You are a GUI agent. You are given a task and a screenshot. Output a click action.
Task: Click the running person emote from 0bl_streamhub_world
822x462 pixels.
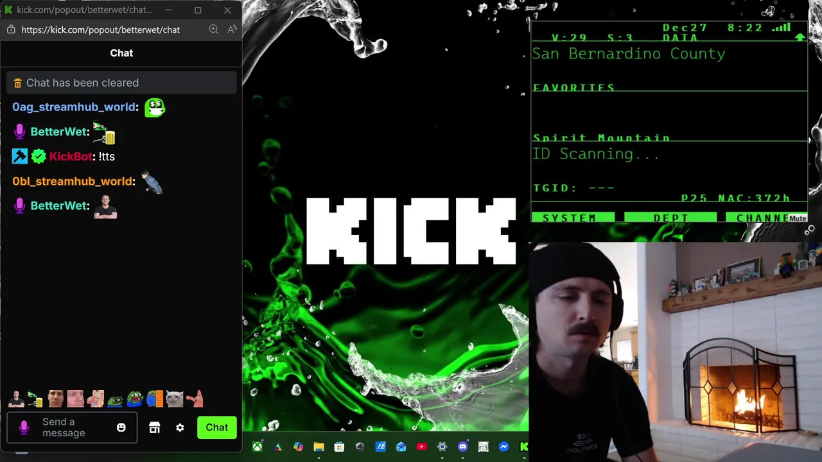tap(152, 182)
